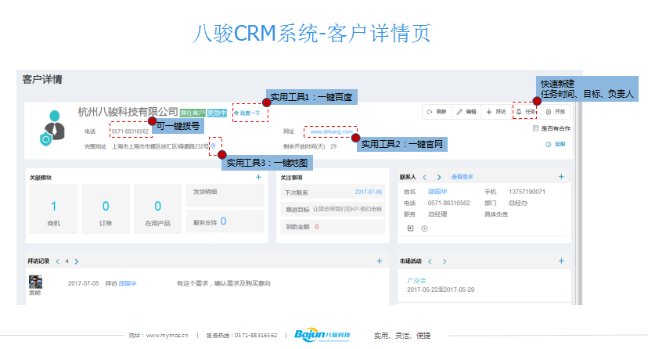Open the 商机 module tile
Image resolution: width=648 pixels, height=349 pixels.
tap(53, 212)
